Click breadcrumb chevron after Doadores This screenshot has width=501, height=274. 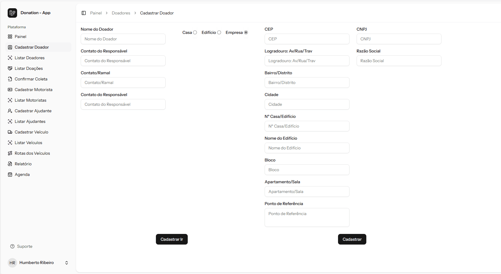(x=135, y=13)
